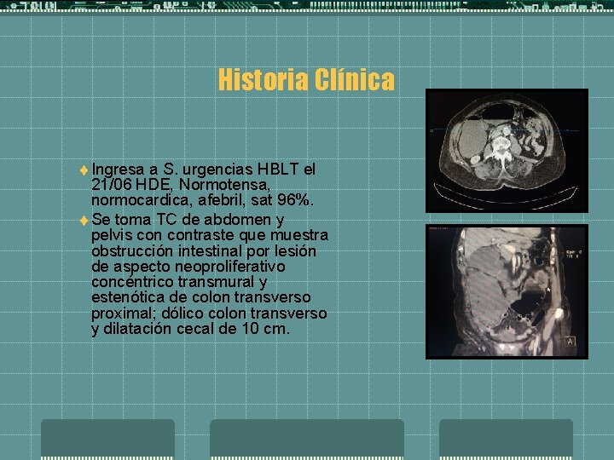The height and width of the screenshot is (460, 614).
Task: Click the text 'proximal; dólico colon transverso'
Action: pos(209,313)
